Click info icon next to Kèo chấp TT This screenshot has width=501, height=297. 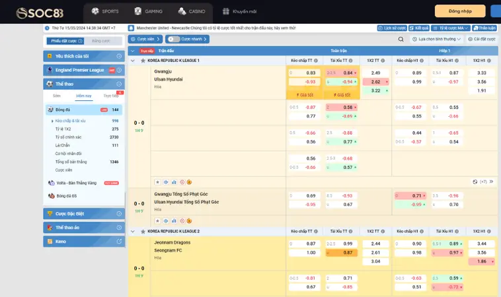point(317,60)
